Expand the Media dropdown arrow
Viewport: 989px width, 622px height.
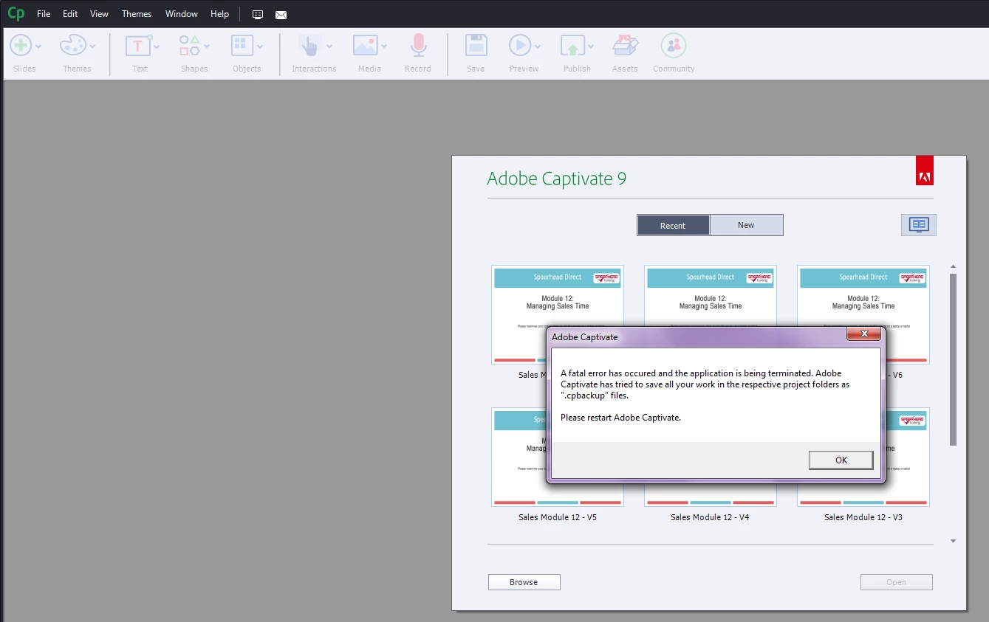pos(384,46)
